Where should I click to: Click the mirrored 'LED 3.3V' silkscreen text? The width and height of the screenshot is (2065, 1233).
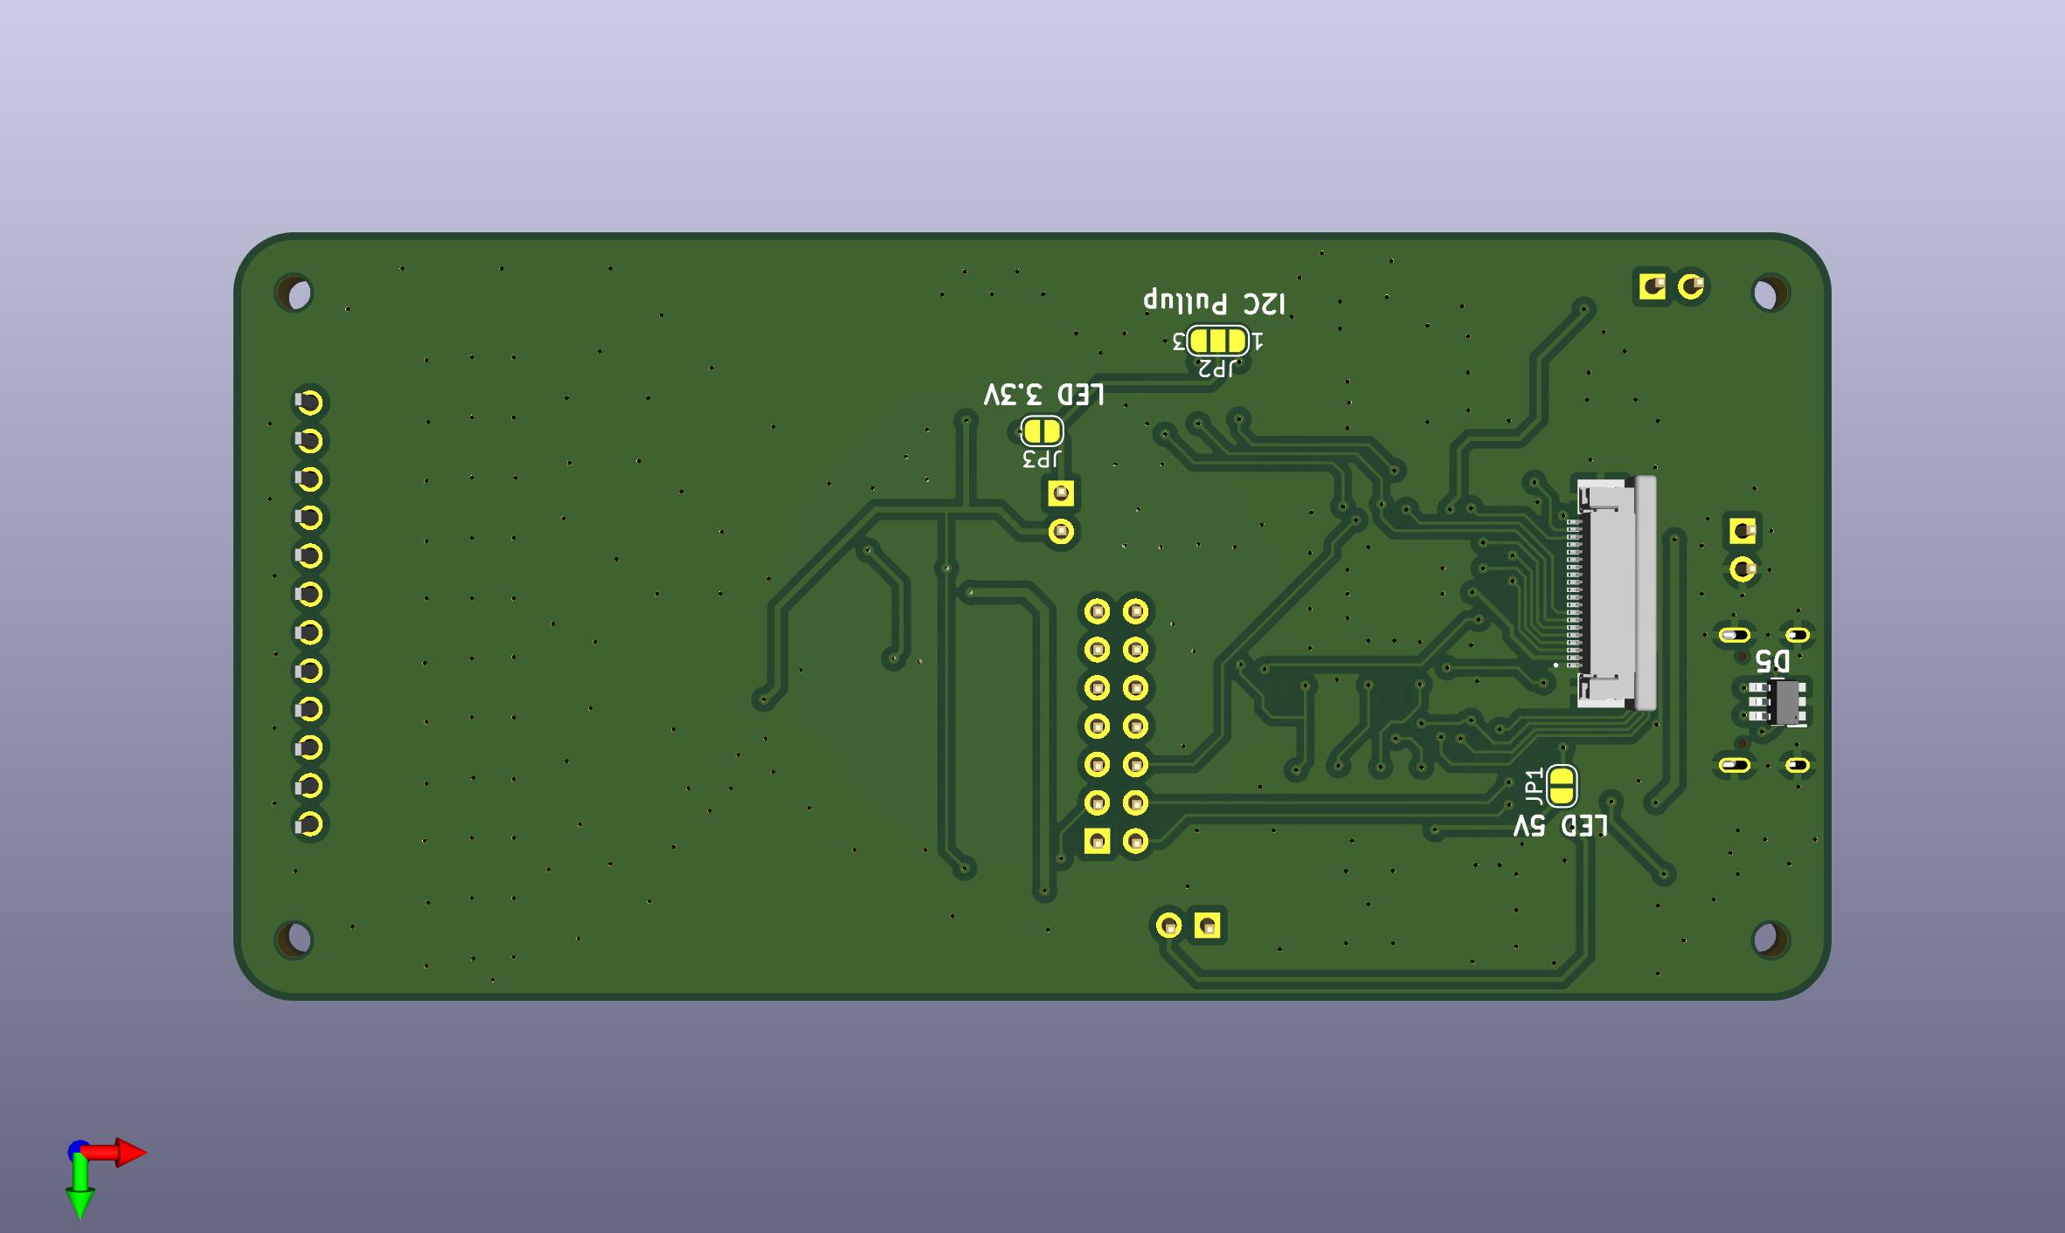(x=1044, y=395)
